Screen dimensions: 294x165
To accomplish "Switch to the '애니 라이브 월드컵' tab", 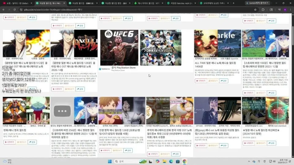I will pyautogui.click(x=149, y=3).
